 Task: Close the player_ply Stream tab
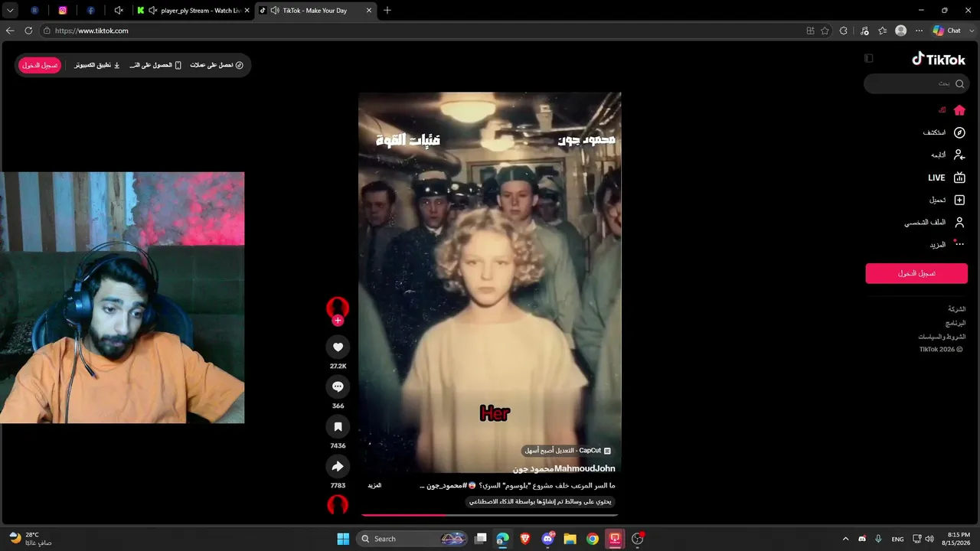point(247,11)
